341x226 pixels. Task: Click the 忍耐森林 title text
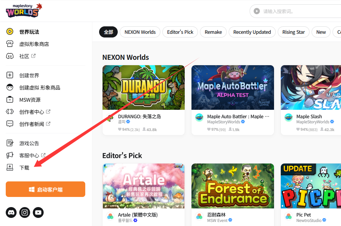[217, 215]
